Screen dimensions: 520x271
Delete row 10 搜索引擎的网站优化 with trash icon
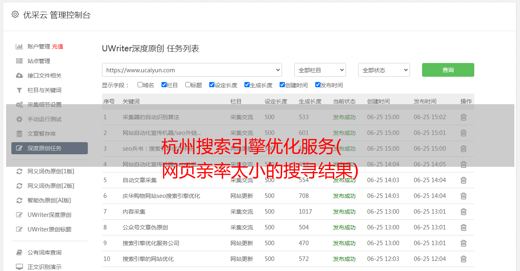tap(463, 259)
